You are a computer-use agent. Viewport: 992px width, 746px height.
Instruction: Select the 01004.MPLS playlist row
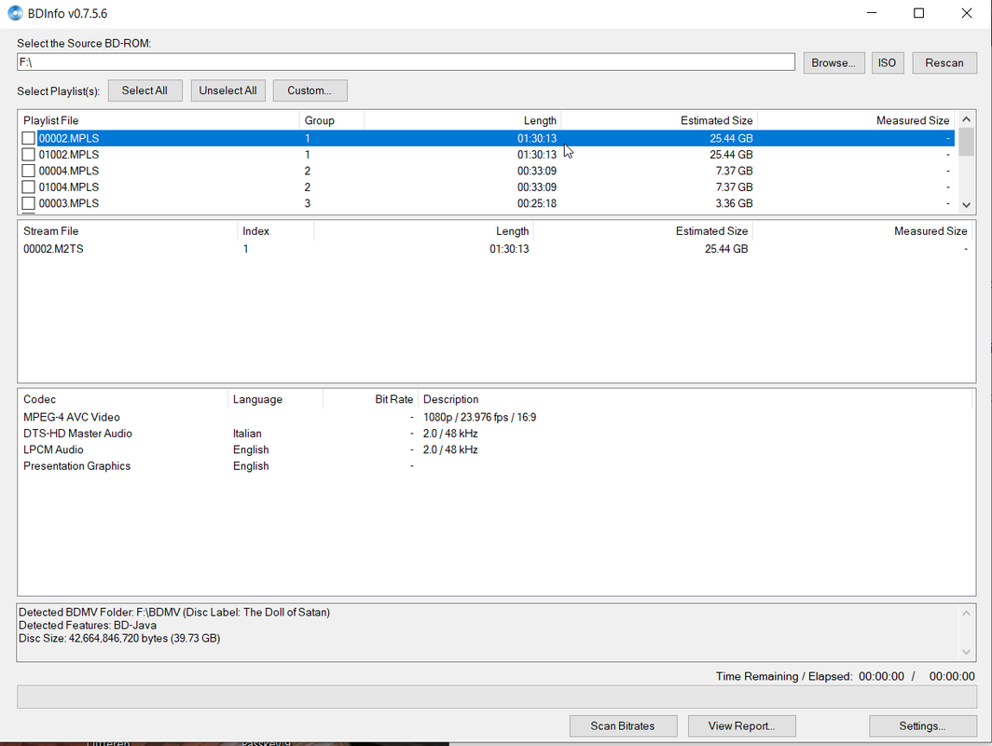487,187
